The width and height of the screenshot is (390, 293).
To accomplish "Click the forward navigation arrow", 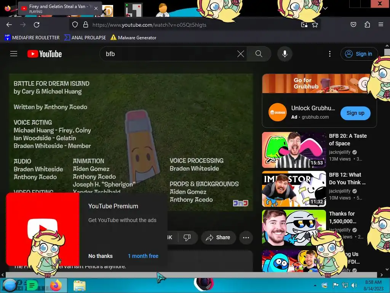I will tap(23, 25).
